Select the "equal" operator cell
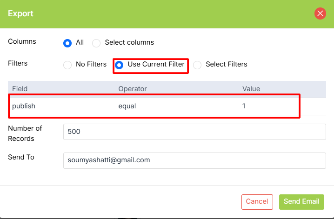Image resolution: width=334 pixels, height=219 pixels. (127, 106)
